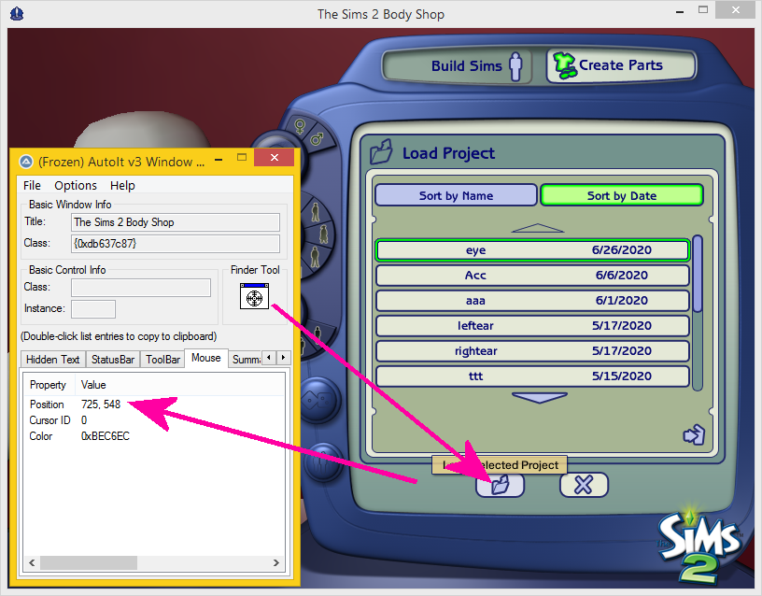Click the window Title field in AutoIt
The image size is (762, 596).
175,222
